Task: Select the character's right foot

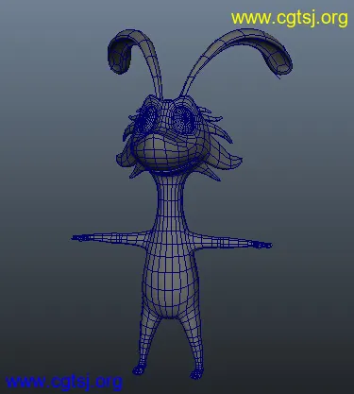Action: click(196, 374)
